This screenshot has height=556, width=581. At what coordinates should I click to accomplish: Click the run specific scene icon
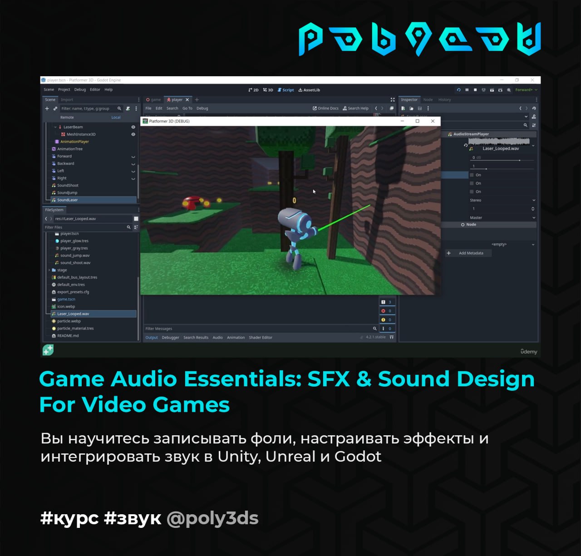click(x=500, y=90)
